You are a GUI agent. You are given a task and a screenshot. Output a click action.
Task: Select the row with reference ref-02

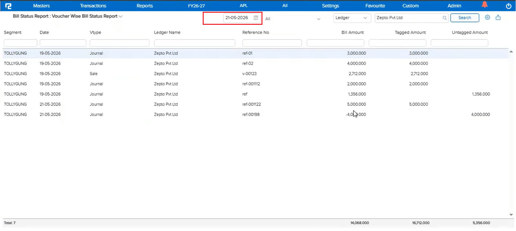(x=256, y=64)
